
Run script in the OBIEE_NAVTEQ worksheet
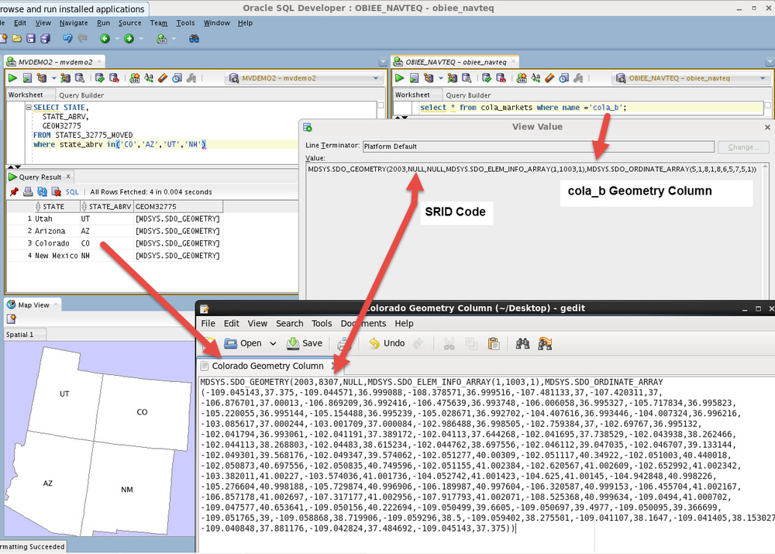click(414, 78)
